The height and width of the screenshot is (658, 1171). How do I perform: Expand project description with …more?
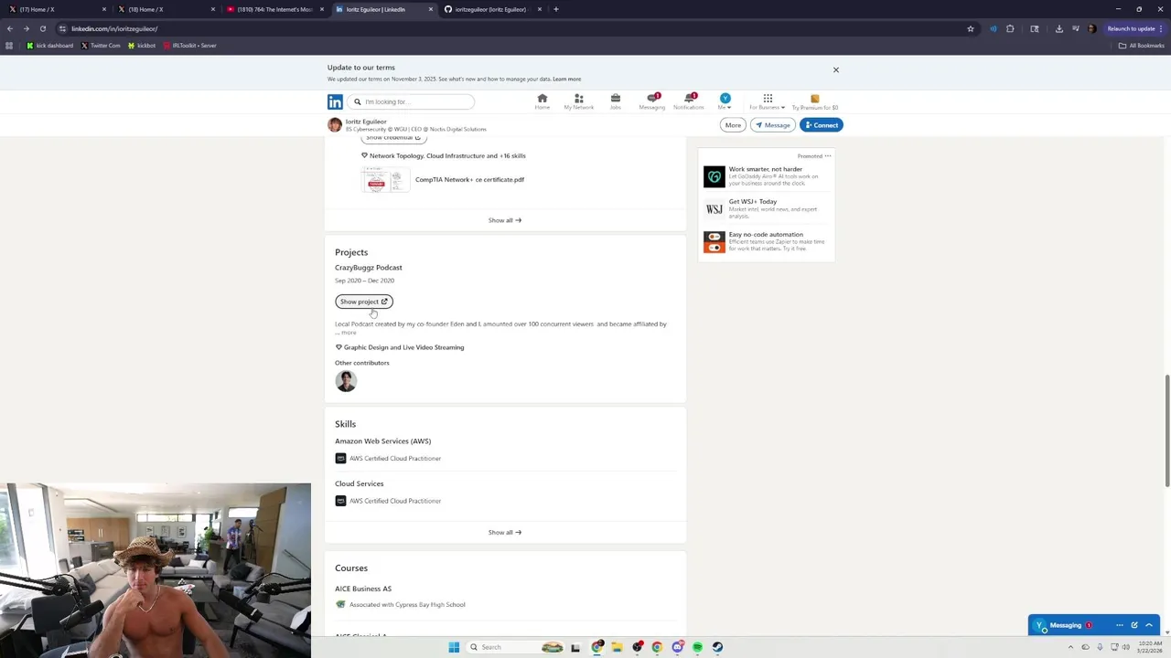348,333
